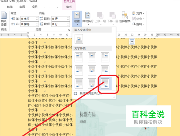Click the 下移一层 send backward icon
This screenshot has width=180, height=136.
point(112,15)
